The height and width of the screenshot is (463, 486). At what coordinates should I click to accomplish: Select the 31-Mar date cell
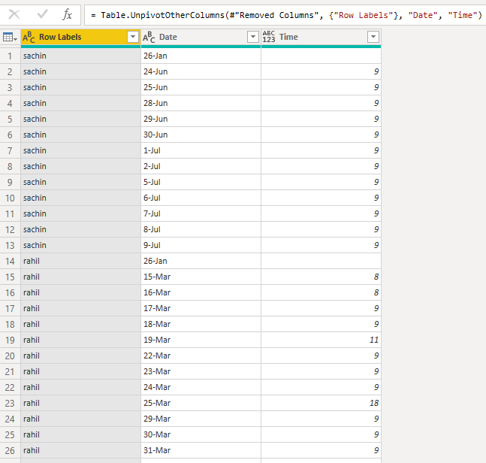coord(201,451)
